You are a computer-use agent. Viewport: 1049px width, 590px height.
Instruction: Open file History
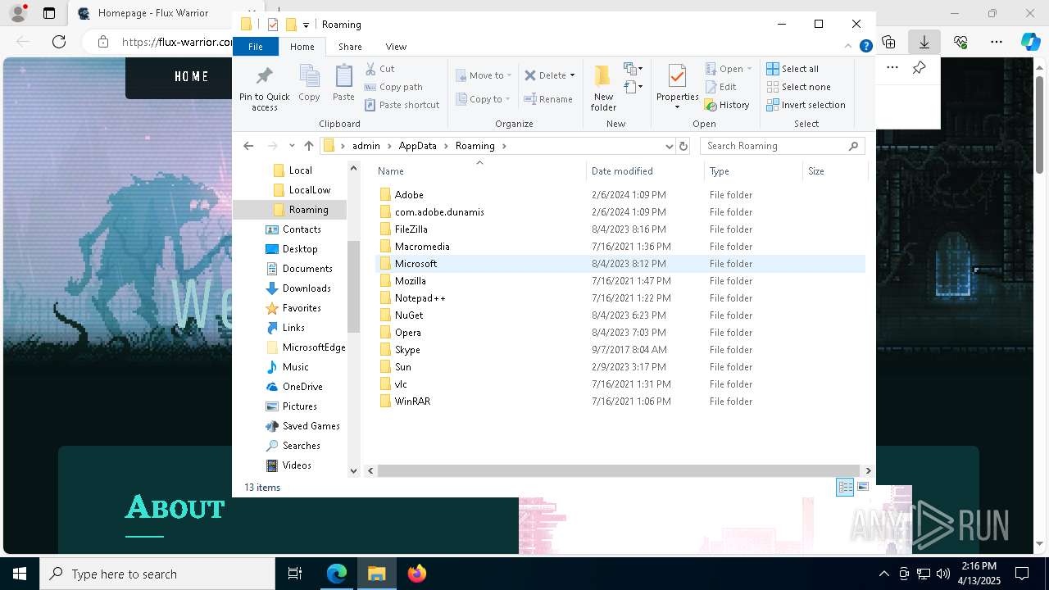[727, 105]
